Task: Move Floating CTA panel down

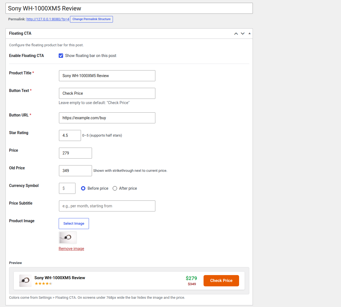Action: (x=243, y=34)
